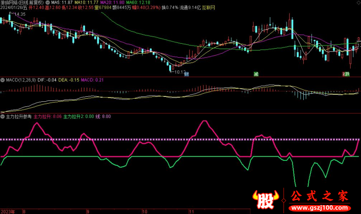
Task: Select month 11 on the time axis
Action: point(191,211)
